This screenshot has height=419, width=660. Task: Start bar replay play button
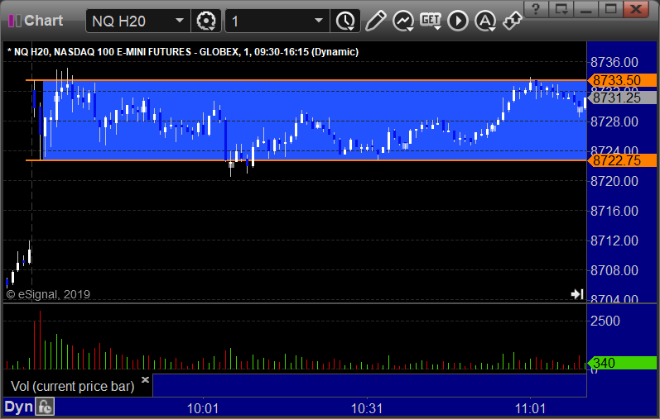[x=458, y=21]
